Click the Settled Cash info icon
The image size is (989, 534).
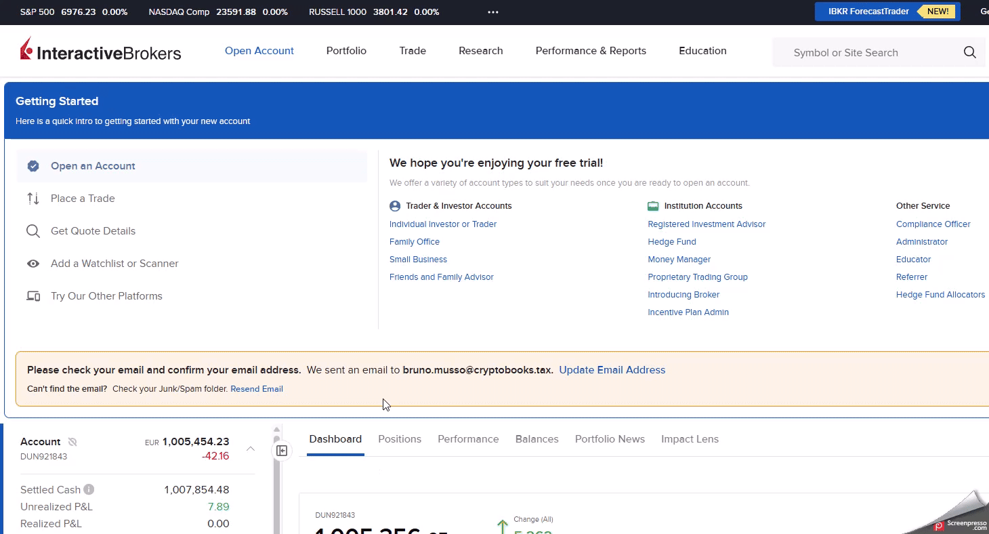89,489
